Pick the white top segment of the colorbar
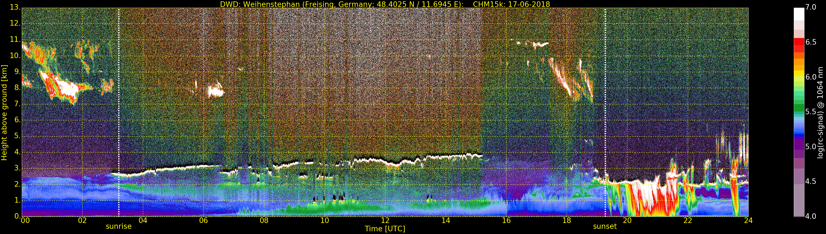 pyautogui.click(x=799, y=14)
